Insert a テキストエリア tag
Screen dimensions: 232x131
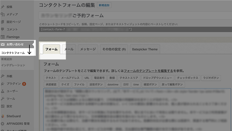tap(129, 78)
